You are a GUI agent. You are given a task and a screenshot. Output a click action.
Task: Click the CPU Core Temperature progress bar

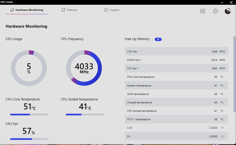coord(29,114)
